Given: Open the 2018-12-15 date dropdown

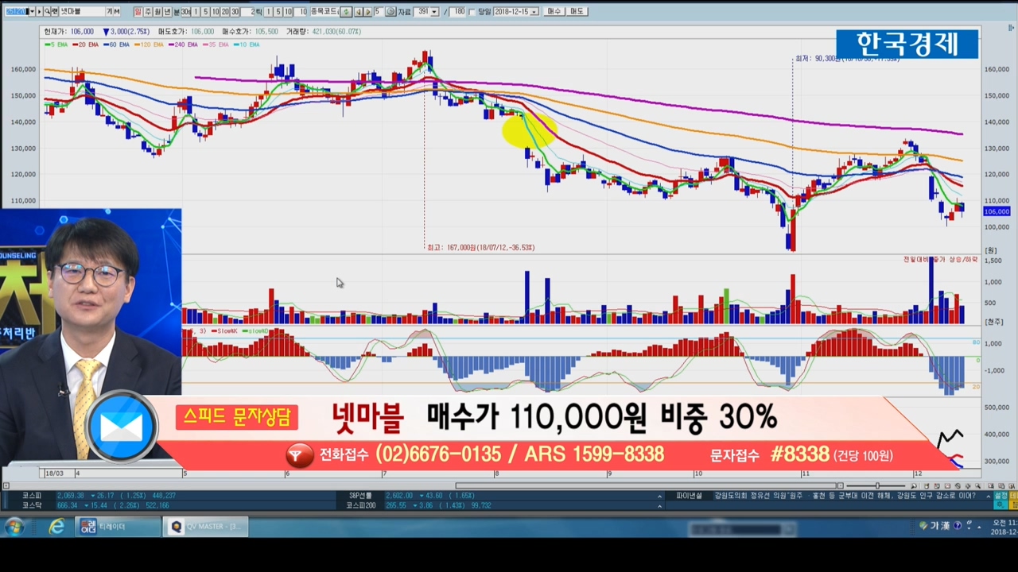Looking at the screenshot, I should point(534,12).
